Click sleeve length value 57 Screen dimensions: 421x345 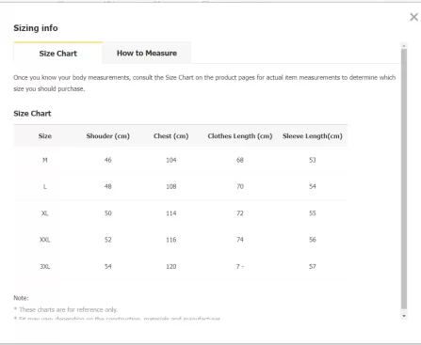(313, 267)
